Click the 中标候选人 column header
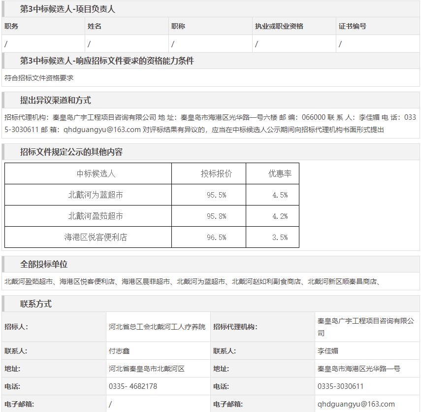The height and width of the screenshot is (412, 421). coord(96,173)
